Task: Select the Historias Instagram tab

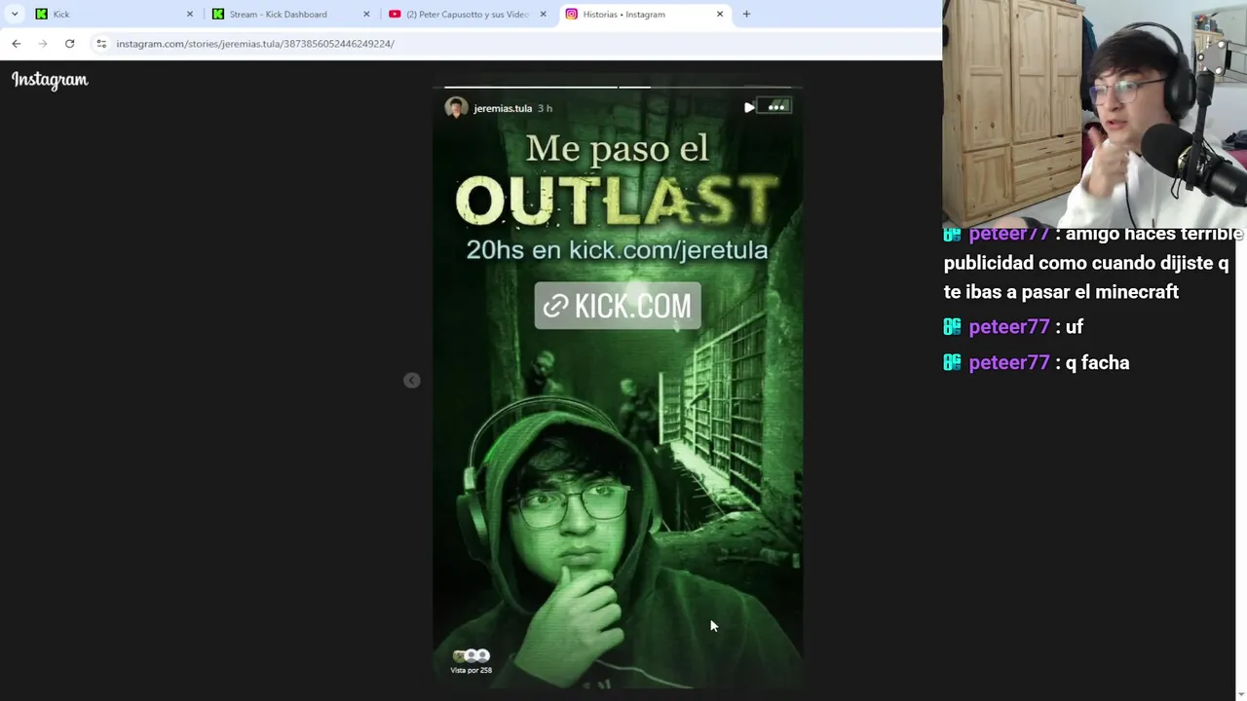Action: [x=643, y=14]
